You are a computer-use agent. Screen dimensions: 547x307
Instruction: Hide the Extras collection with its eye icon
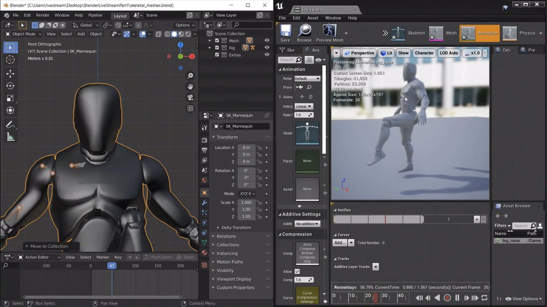point(267,55)
